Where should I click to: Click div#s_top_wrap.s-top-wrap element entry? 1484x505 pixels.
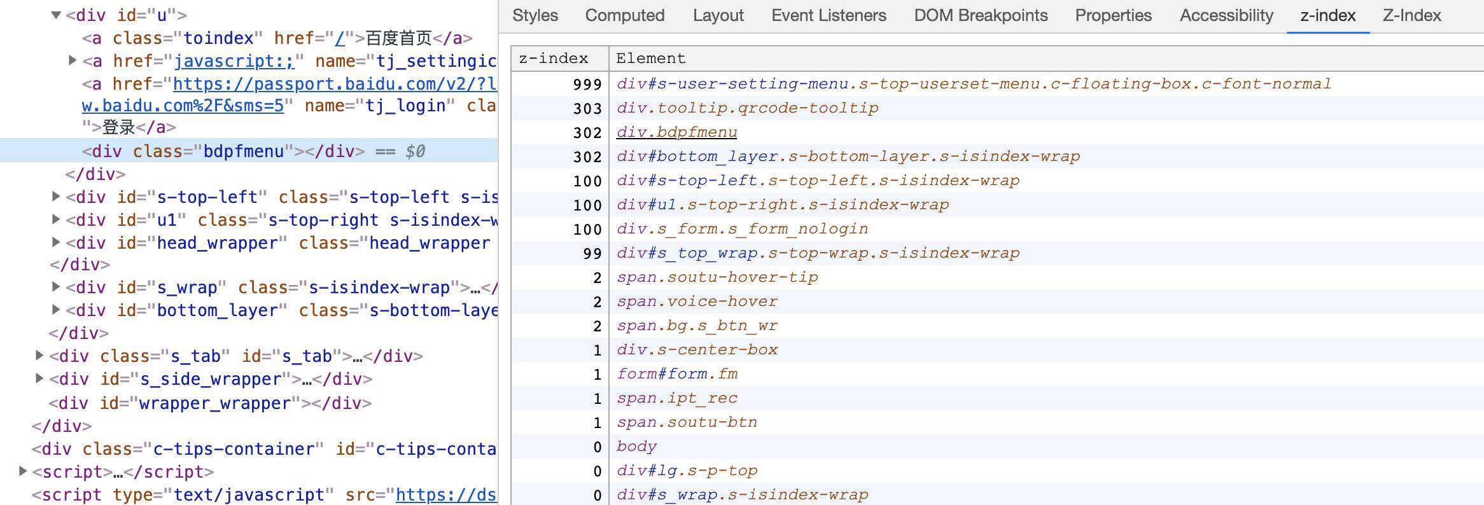(818, 253)
